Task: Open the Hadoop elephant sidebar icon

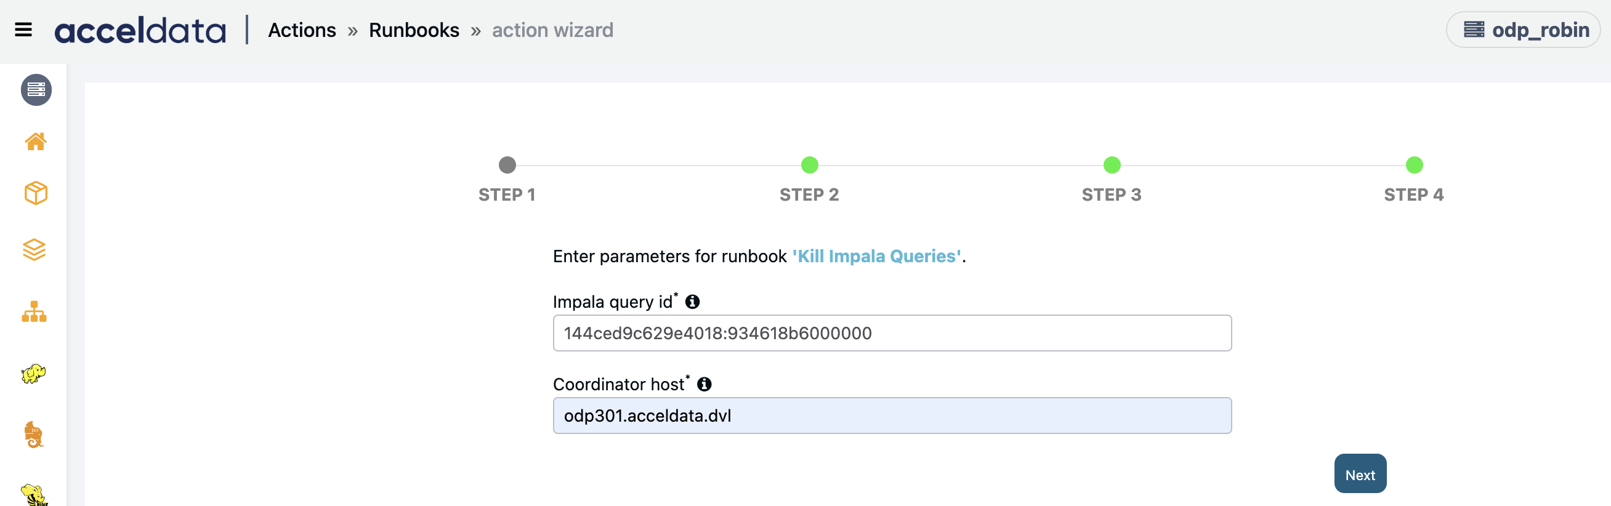Action: (x=34, y=374)
